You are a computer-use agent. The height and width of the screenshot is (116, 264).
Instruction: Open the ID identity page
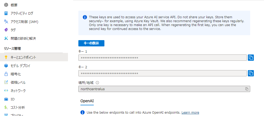pos(12,99)
